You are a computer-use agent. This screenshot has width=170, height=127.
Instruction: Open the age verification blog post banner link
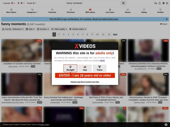(84, 19)
